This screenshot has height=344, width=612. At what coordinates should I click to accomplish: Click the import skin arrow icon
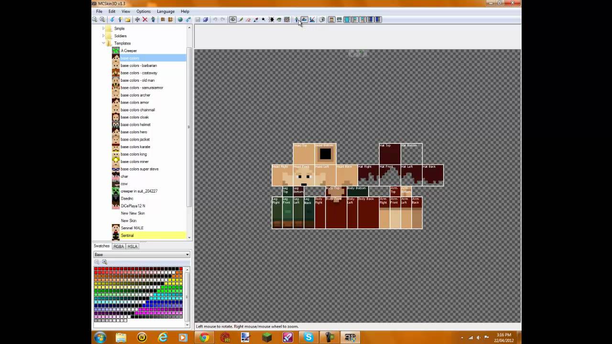click(x=112, y=20)
